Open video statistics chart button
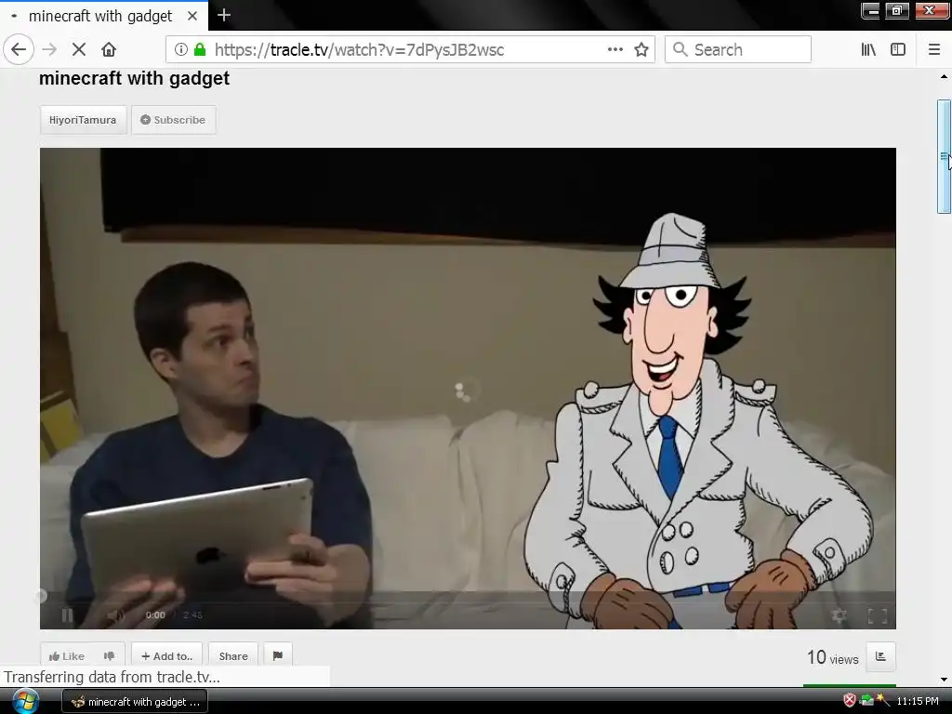 coord(880,656)
